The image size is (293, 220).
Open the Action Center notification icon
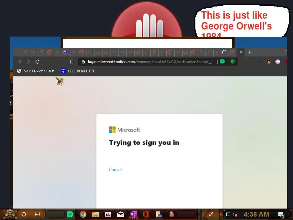282,215
